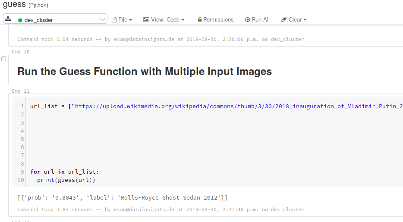This screenshot has width=403, height=222.
Task: Click the cluster sitemap icon
Action: tap(8, 19)
